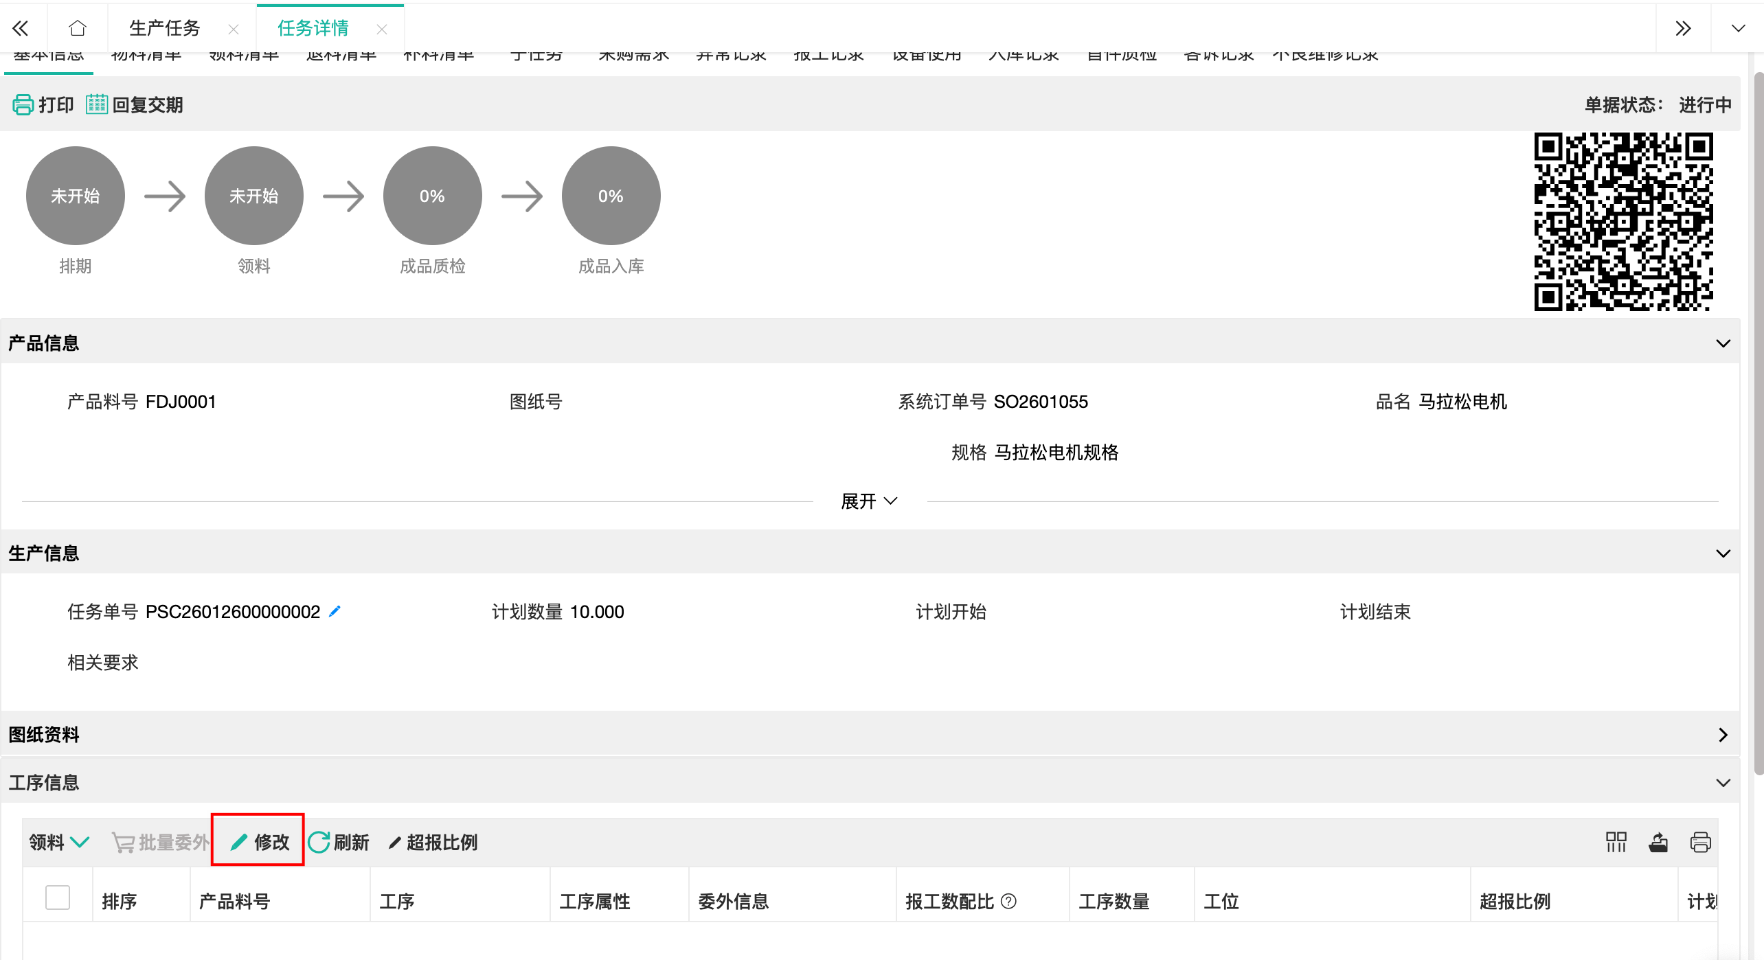Click the export icon in 工序 toolbar
Viewport: 1764px width, 960px height.
(1658, 842)
